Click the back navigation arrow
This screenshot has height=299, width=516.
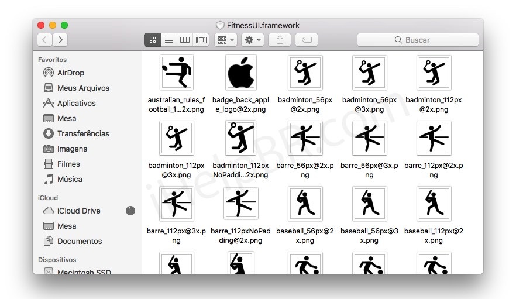coord(45,40)
